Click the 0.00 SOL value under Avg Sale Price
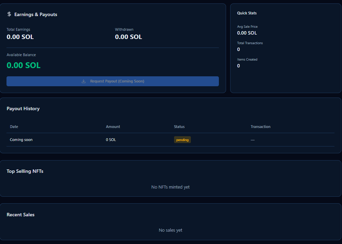This screenshot has height=244, width=342. 247,33
